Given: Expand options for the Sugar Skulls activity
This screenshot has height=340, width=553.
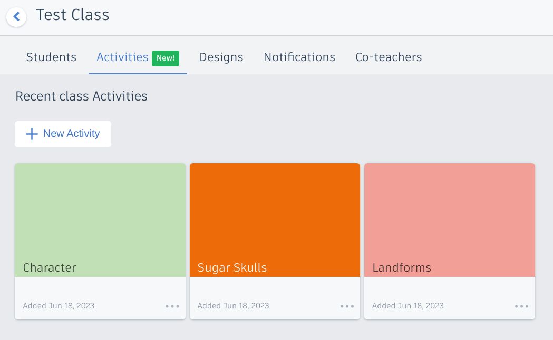Looking at the screenshot, I should 347,306.
